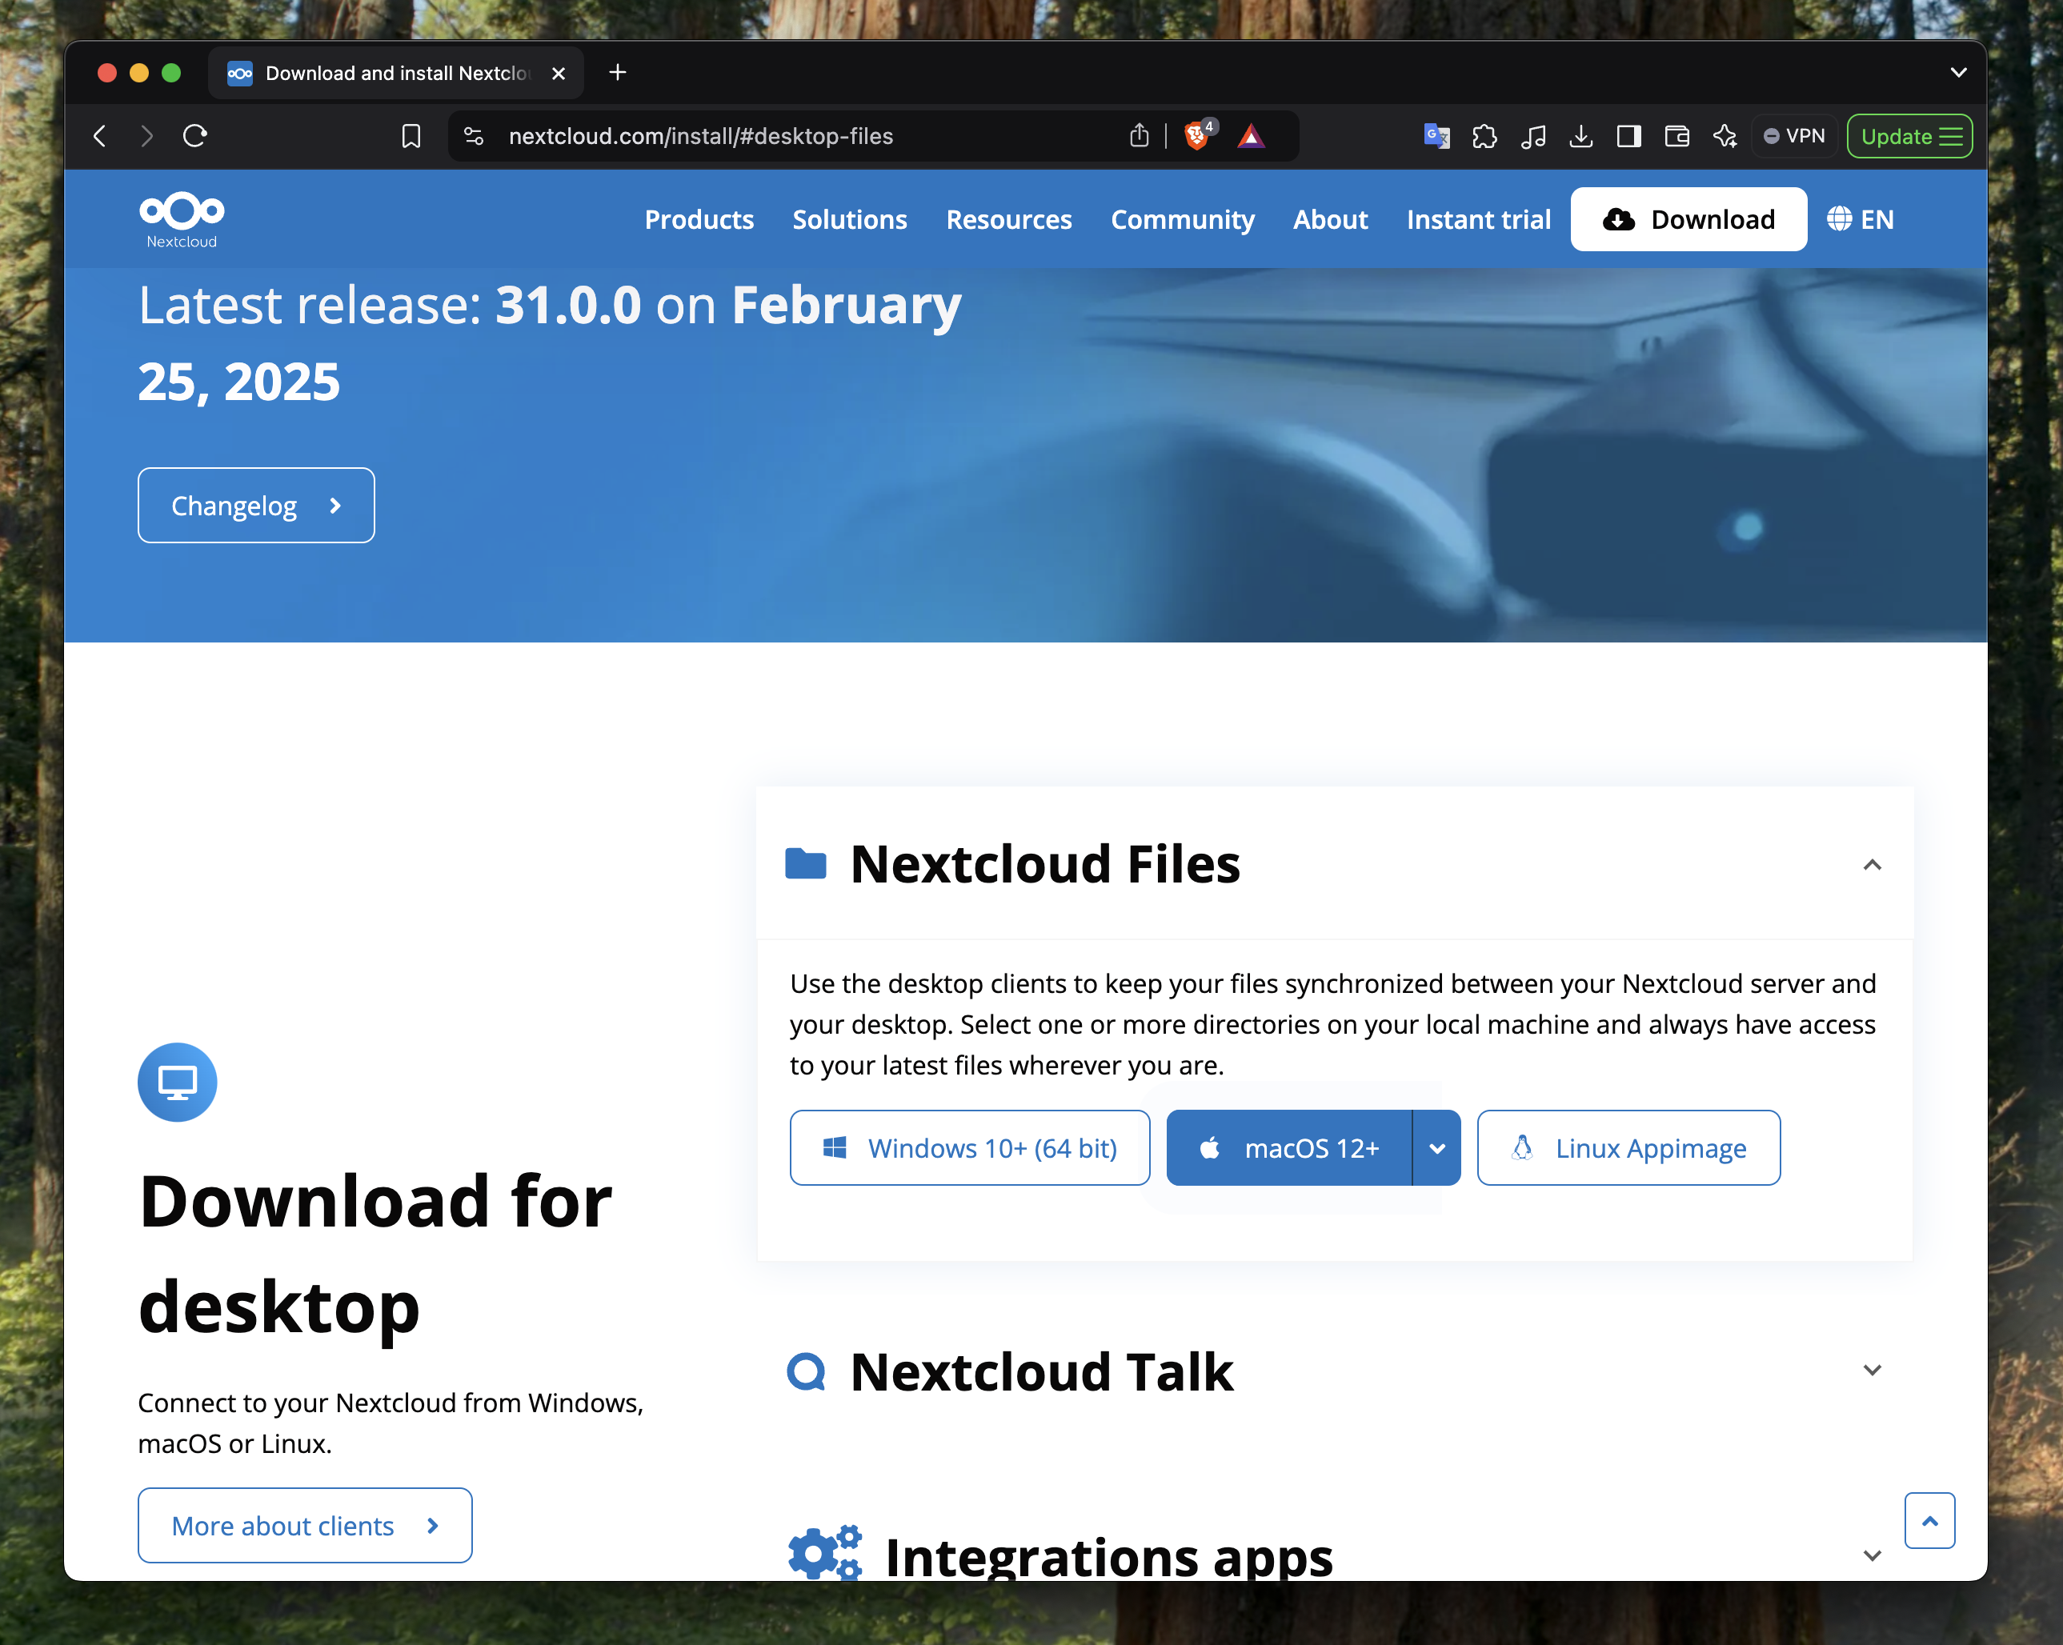This screenshot has height=1645, width=2063.
Task: Open the Products menu
Action: click(699, 219)
